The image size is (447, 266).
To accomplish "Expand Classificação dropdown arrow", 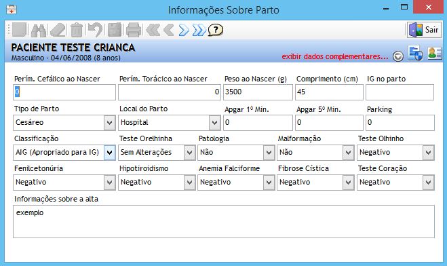I will pyautogui.click(x=110, y=153).
